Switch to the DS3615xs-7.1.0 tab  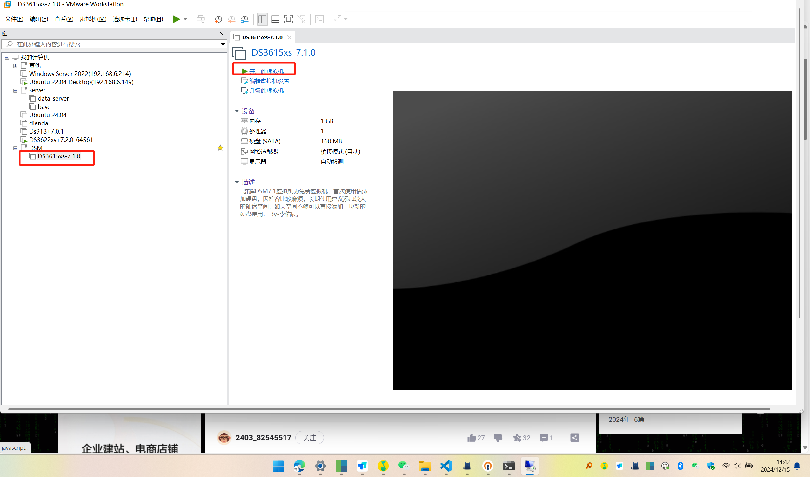point(262,37)
